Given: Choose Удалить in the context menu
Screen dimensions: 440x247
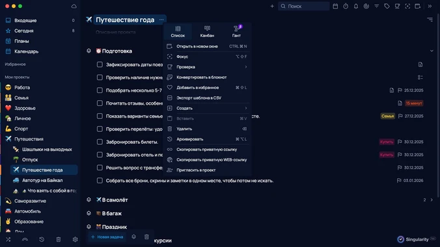Looking at the screenshot, I should 207,129.
